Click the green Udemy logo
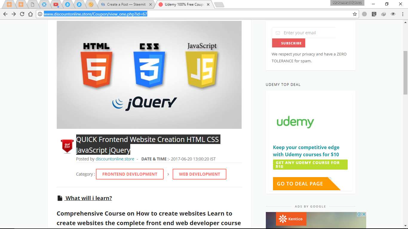The height and width of the screenshot is (229, 408). point(295,122)
